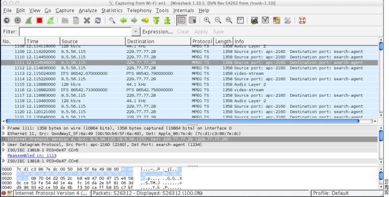Find a packet with magnifier icon
The height and width of the screenshot is (197, 389).
112,20
